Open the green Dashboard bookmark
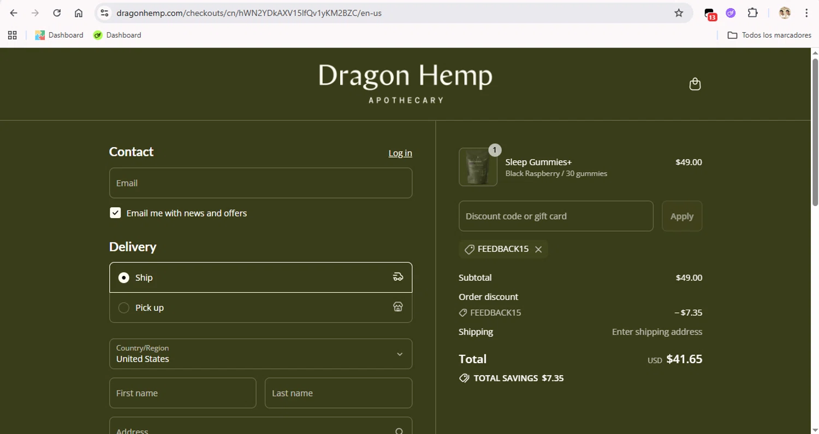The image size is (819, 434). (x=117, y=35)
